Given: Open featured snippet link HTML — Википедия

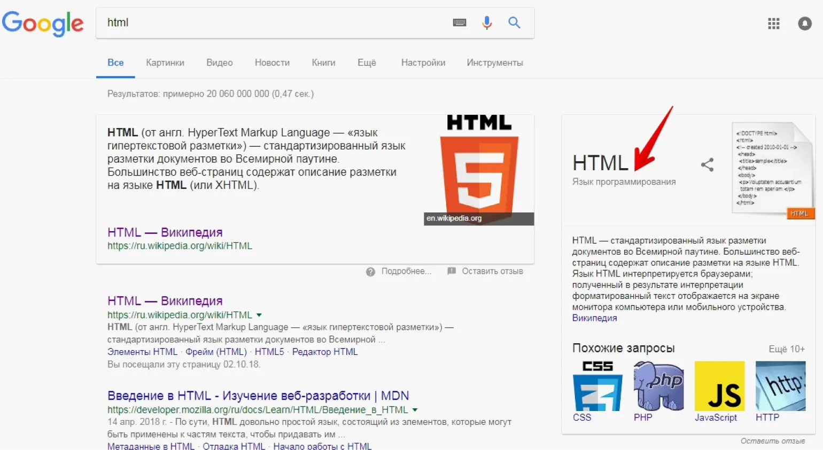Looking at the screenshot, I should click(x=165, y=232).
